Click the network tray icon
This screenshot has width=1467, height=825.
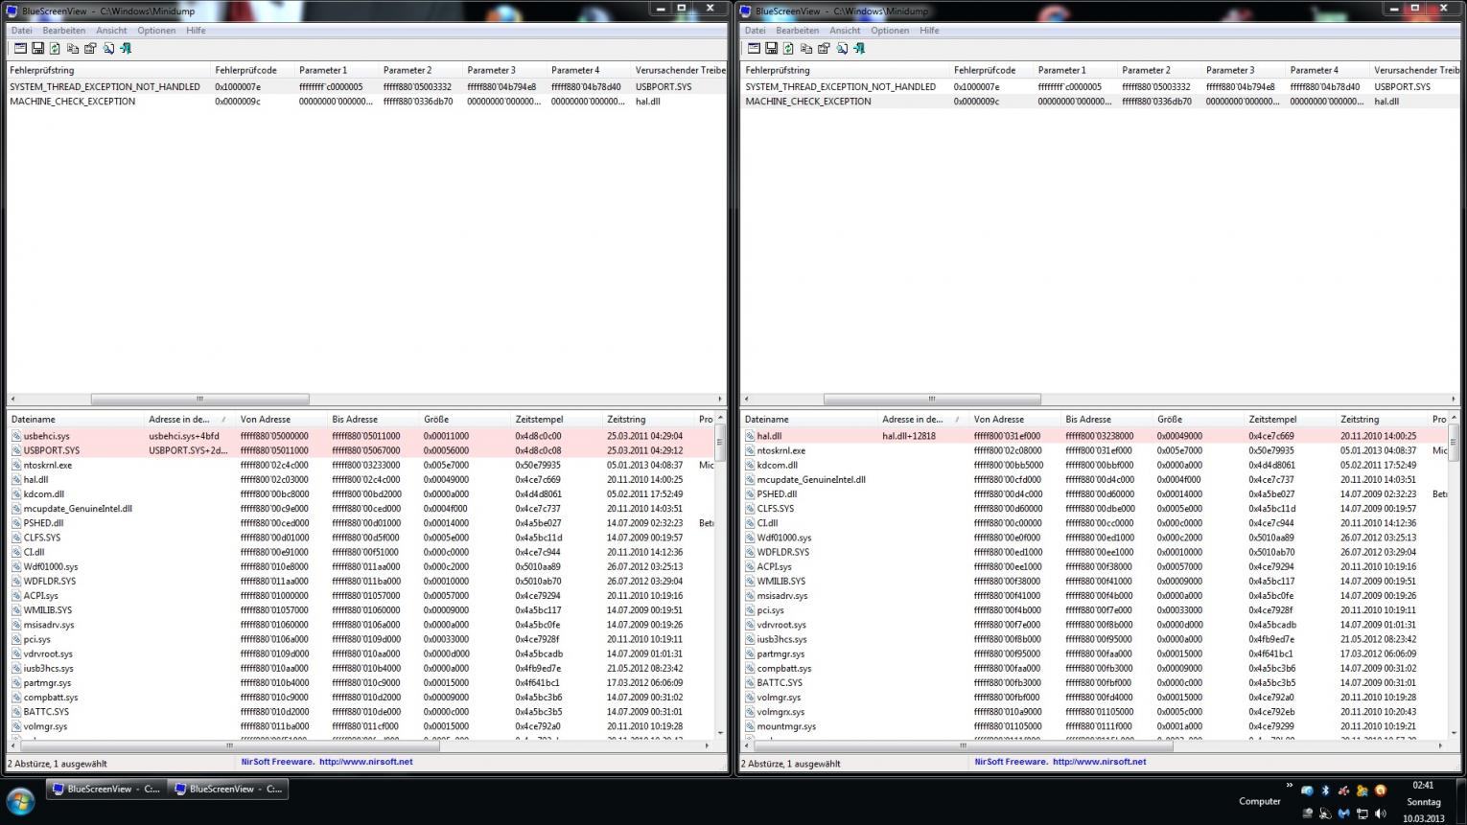tap(1362, 814)
